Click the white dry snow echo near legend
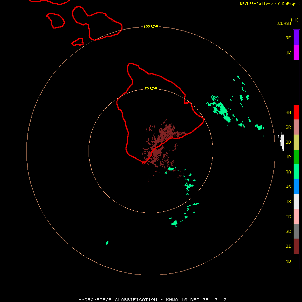 pos(282,142)
